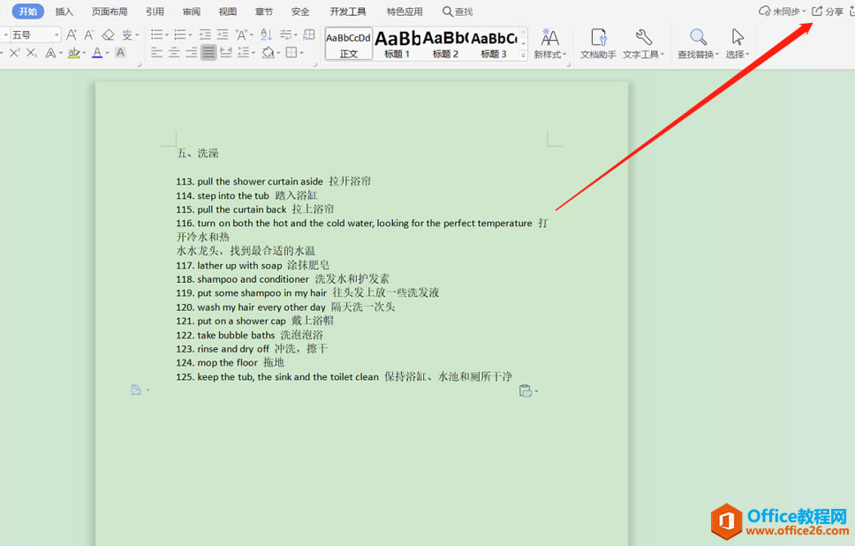Screen dimensions: 855x546
Task: Expand the borders dropdown arrow
Action: click(301, 53)
